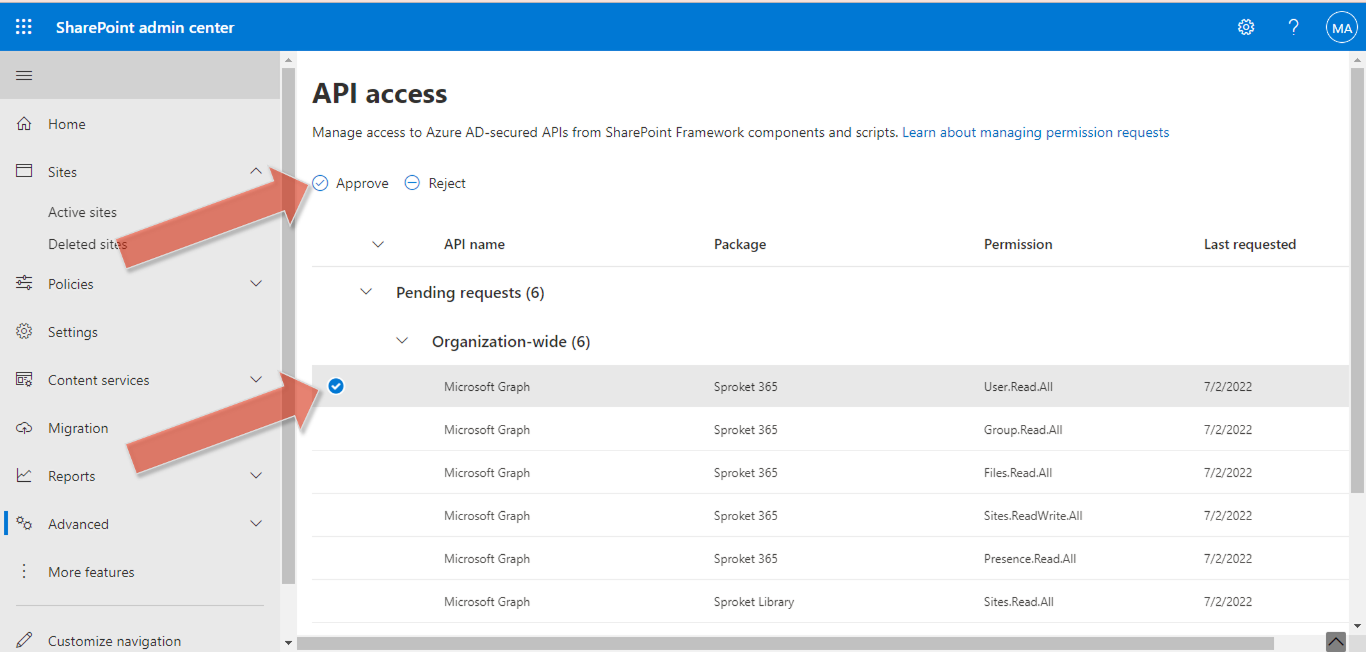Click the main vertical scrollbar thumb
Image resolution: width=1366 pixels, height=652 pixels.
tap(1357, 280)
